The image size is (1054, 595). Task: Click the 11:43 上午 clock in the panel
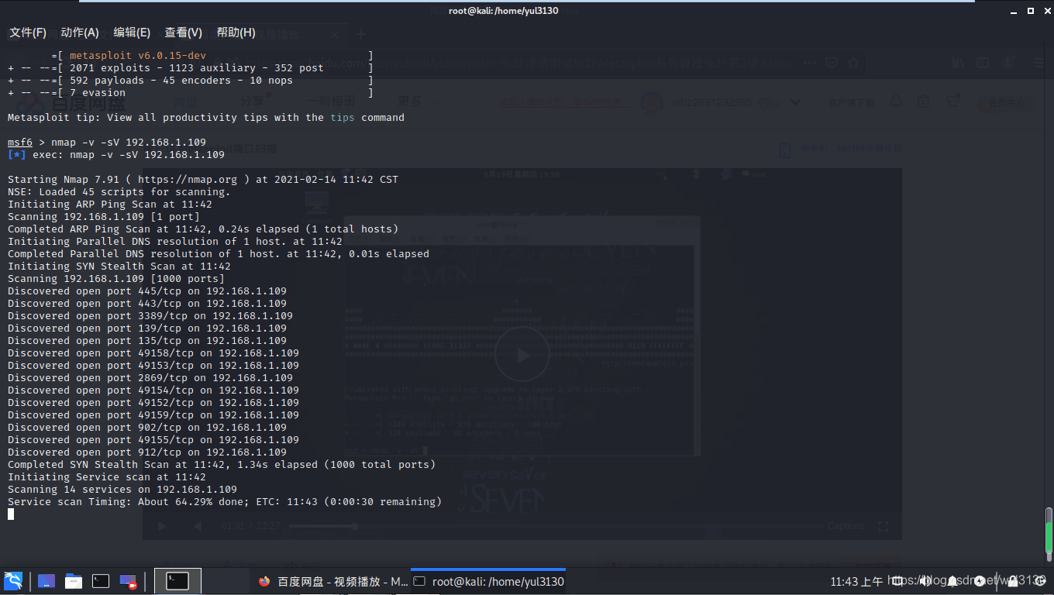(x=856, y=581)
